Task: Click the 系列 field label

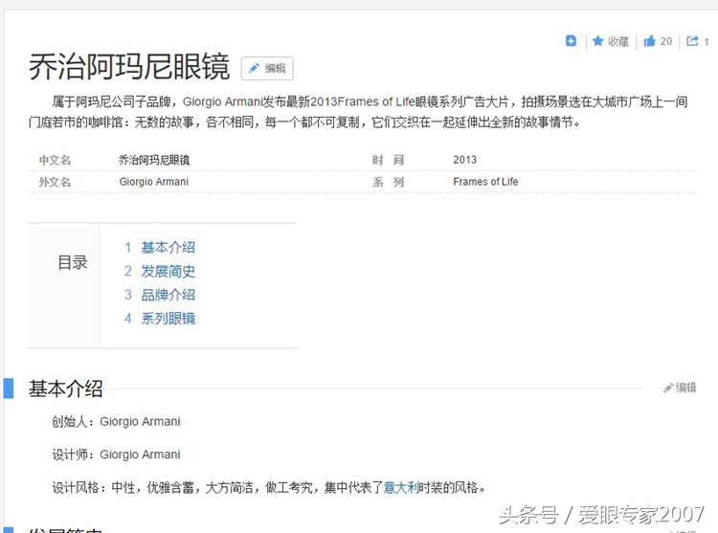Action: click(388, 182)
